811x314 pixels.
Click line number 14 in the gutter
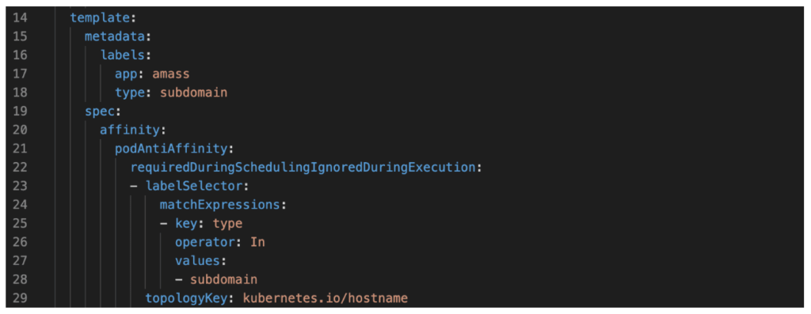click(x=21, y=18)
